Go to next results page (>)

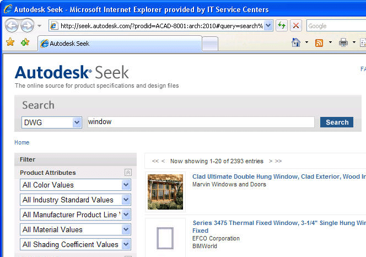[x=271, y=161]
